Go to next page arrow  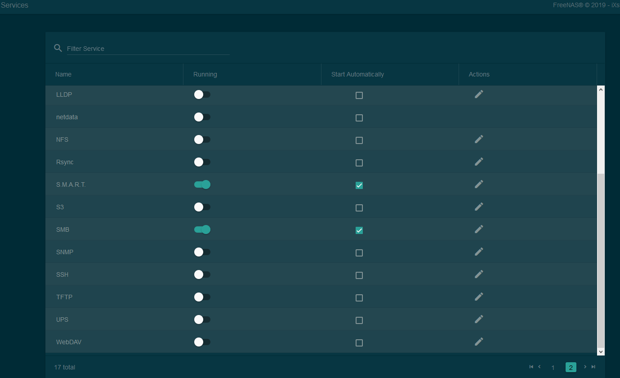tap(585, 367)
